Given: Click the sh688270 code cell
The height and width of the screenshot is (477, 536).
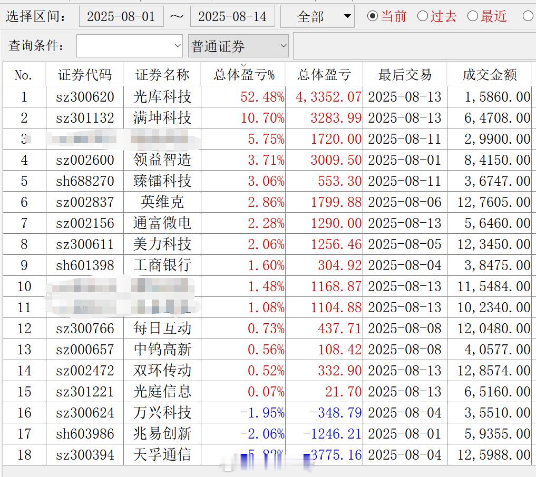Looking at the screenshot, I should tap(85, 181).
